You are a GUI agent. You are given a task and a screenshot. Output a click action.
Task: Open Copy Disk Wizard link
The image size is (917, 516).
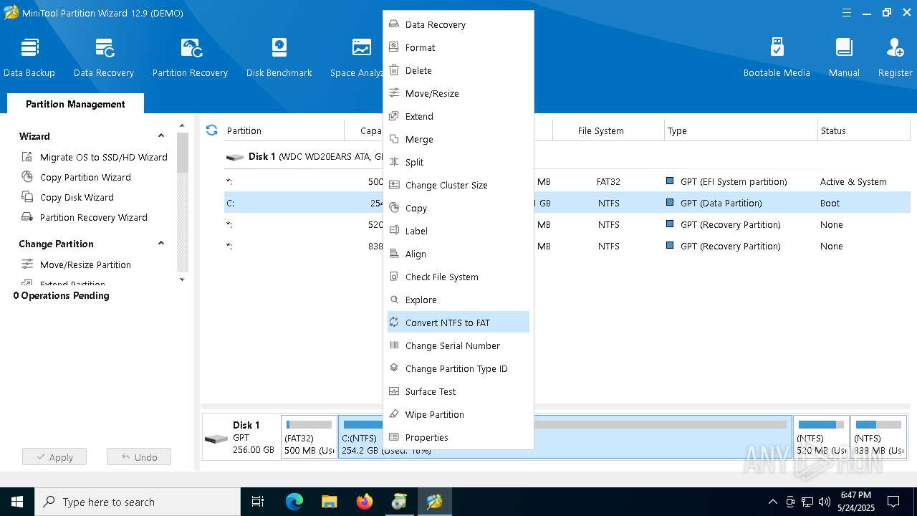[x=77, y=197]
